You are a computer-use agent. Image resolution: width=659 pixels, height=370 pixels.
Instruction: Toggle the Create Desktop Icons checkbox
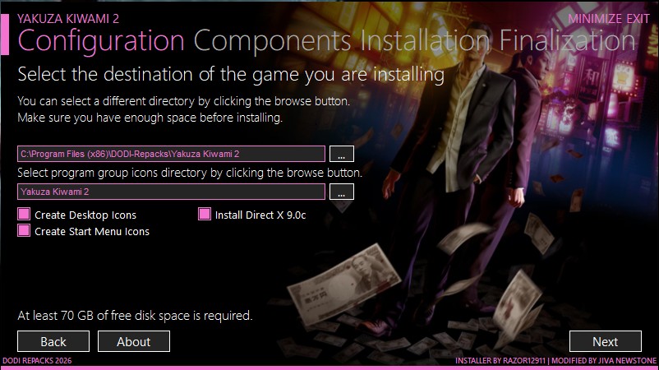tap(24, 215)
